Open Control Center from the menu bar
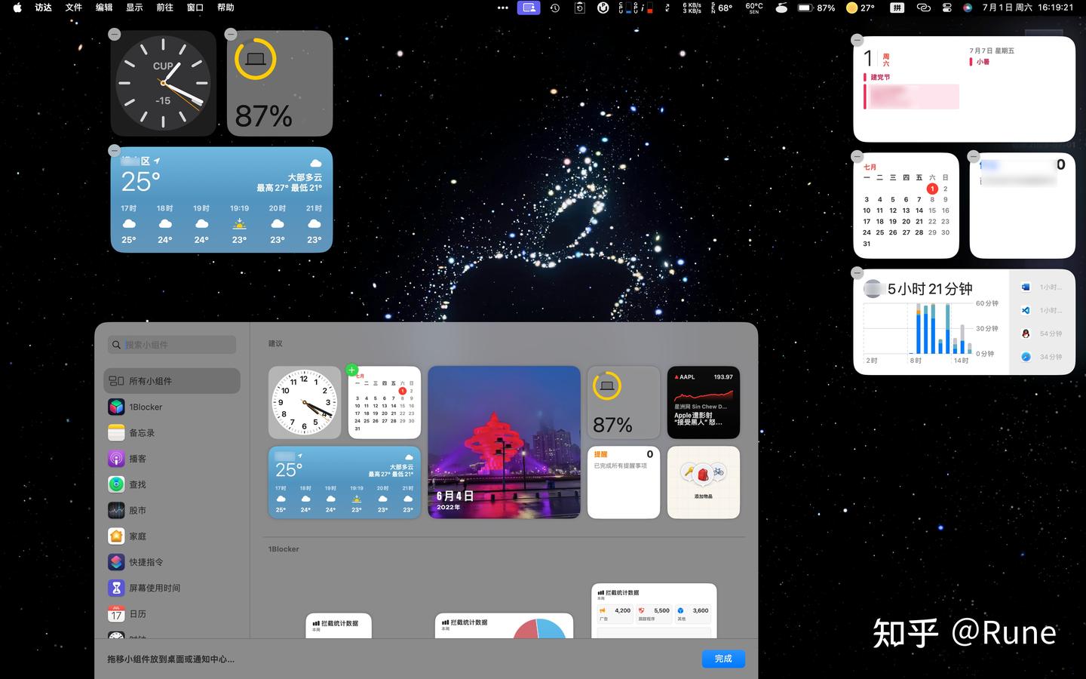The height and width of the screenshot is (679, 1086). point(946,8)
